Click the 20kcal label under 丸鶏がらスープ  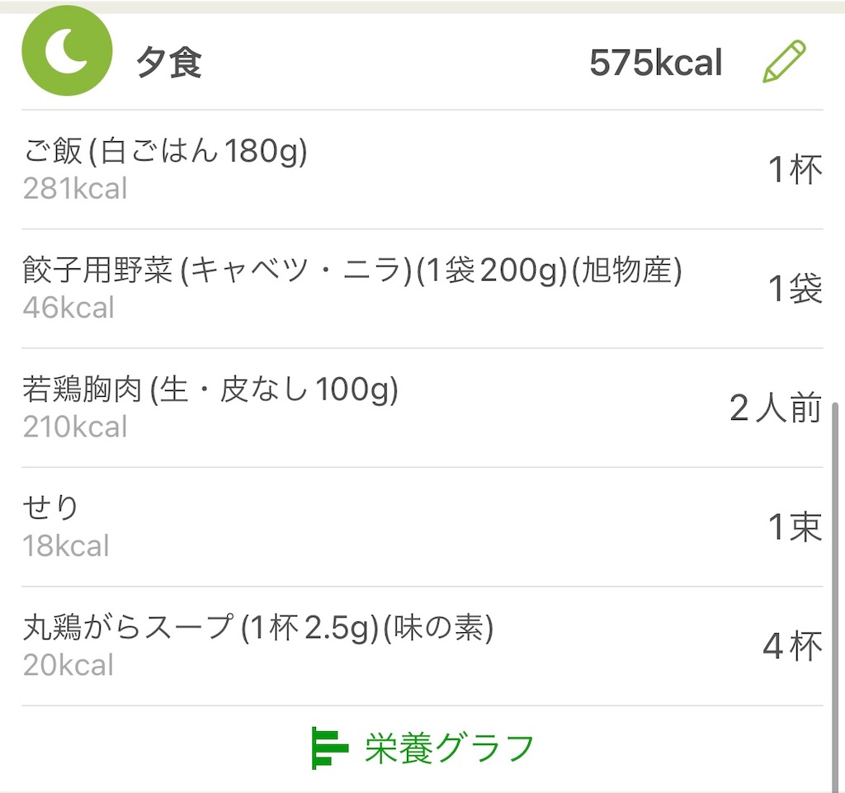point(68,665)
